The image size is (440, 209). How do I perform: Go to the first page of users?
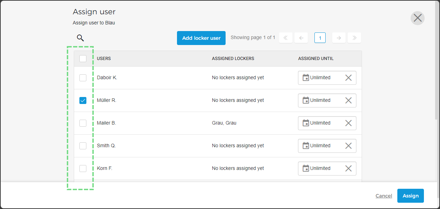pos(286,38)
